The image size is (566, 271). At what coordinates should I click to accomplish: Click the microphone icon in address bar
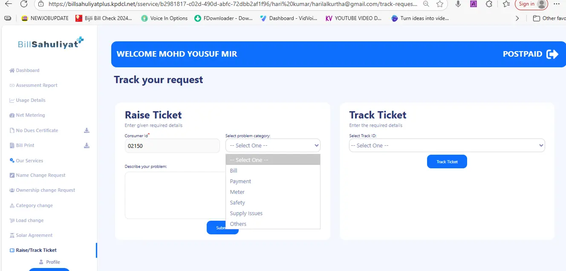[x=458, y=4]
